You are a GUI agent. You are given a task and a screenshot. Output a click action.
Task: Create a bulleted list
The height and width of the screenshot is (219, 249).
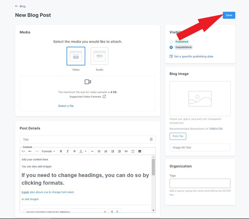coord(99,151)
